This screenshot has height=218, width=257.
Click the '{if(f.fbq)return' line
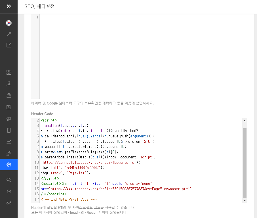point(89,131)
